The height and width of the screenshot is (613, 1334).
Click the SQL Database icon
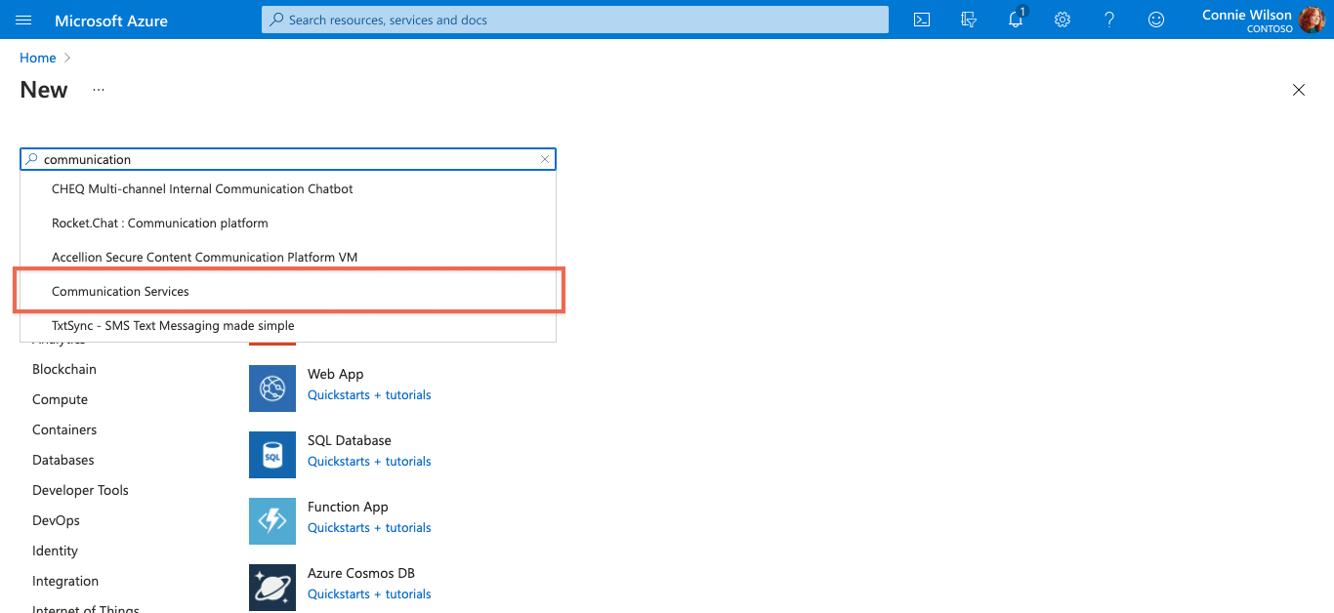tap(272, 455)
